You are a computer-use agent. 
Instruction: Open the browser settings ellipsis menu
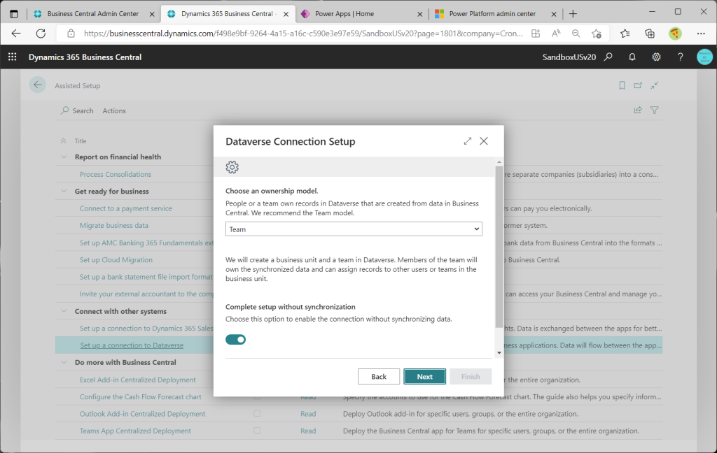(701, 34)
